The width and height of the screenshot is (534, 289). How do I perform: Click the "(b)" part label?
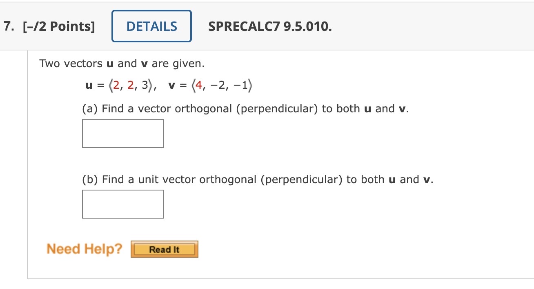(x=90, y=180)
